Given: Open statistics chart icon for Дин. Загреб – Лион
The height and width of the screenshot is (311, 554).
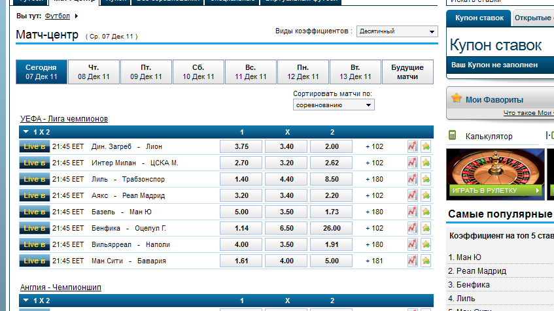Looking at the screenshot, I should point(412,146).
